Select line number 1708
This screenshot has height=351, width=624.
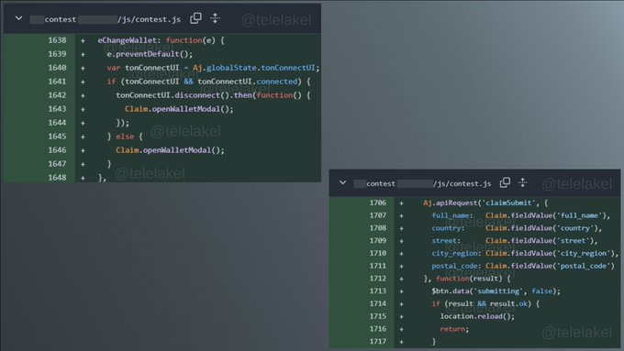tap(378, 228)
